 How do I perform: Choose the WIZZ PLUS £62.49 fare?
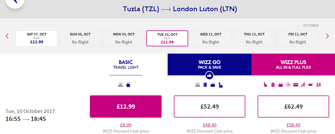point(293,106)
